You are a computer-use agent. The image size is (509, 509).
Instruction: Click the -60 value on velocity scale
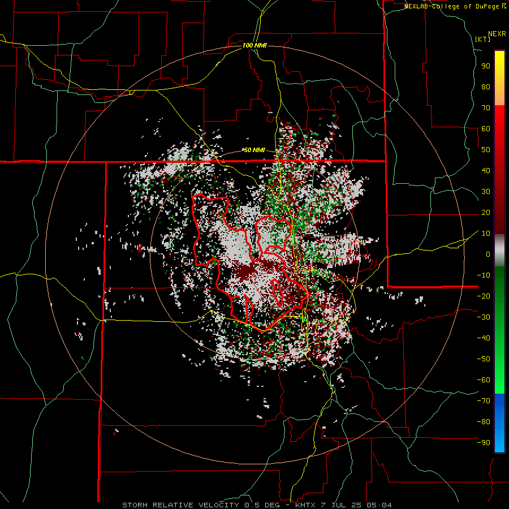tap(484, 380)
